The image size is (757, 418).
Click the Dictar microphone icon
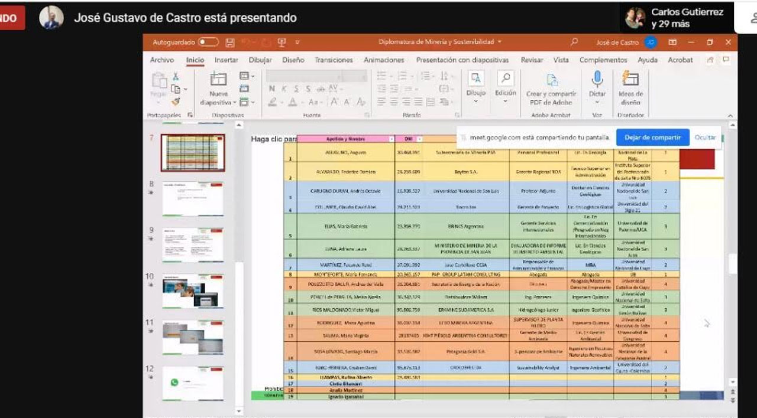point(597,80)
